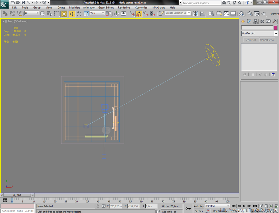Click the UVW Map modifier button
This screenshot has width=279, height=213.
(251, 40)
